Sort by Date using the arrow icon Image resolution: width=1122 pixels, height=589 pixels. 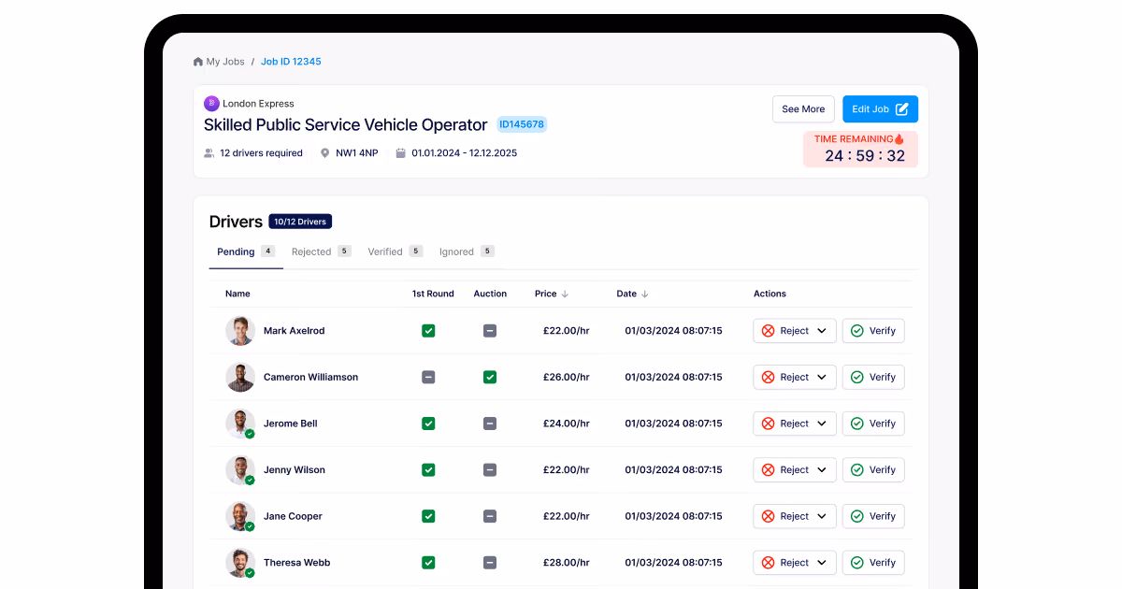[645, 294]
